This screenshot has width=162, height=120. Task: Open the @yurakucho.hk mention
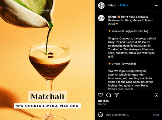click(x=137, y=31)
